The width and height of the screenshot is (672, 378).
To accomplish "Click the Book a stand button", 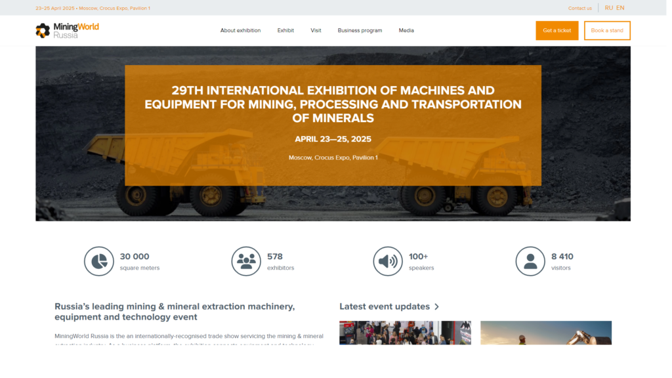I will 607,30.
